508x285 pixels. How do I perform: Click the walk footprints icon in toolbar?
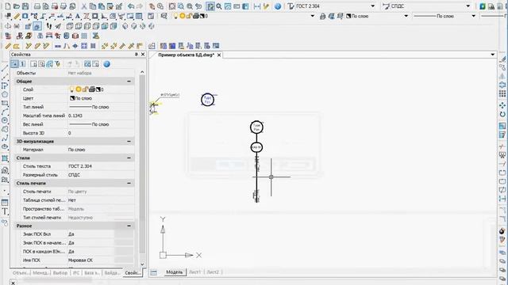tap(49, 26)
